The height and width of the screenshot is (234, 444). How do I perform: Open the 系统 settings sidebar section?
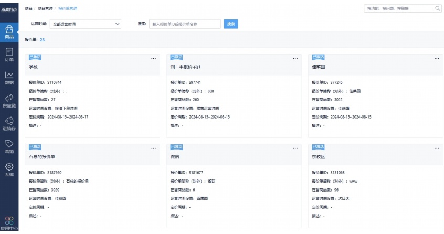pos(9,170)
